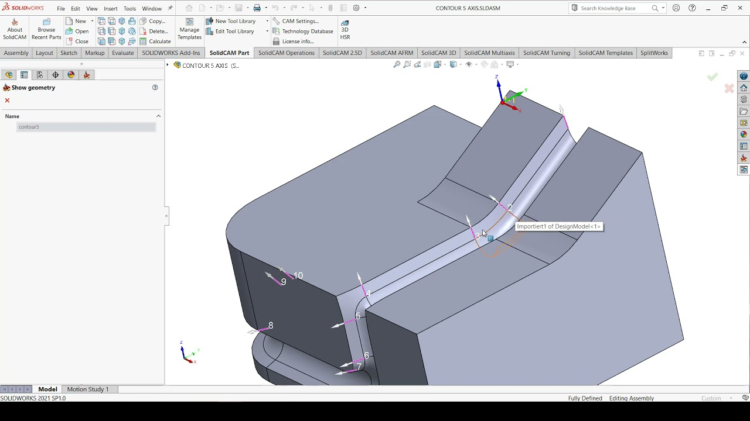Expand the New dropdown arrow

[x=92, y=21]
